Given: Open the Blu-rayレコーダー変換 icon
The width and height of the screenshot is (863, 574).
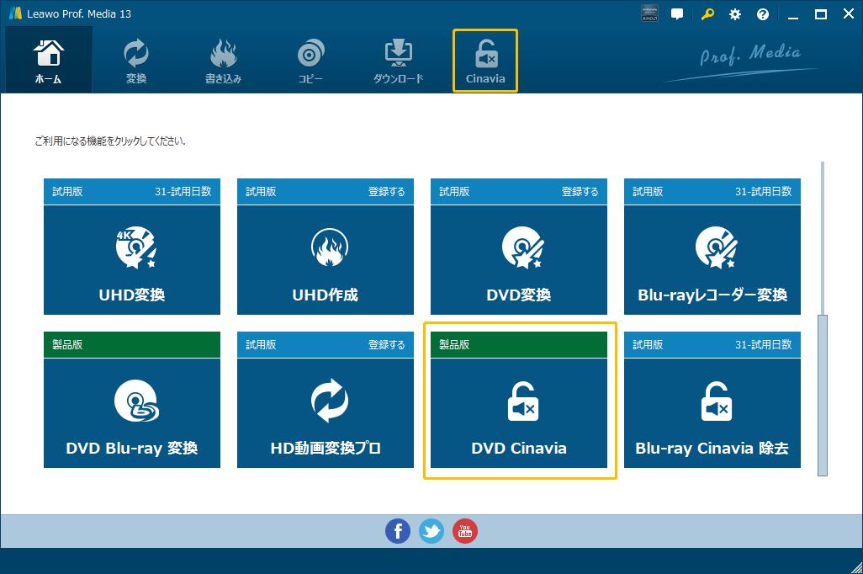Looking at the screenshot, I should 716,247.
